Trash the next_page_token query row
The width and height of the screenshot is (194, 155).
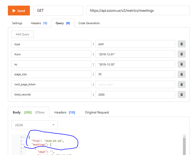[182, 84]
